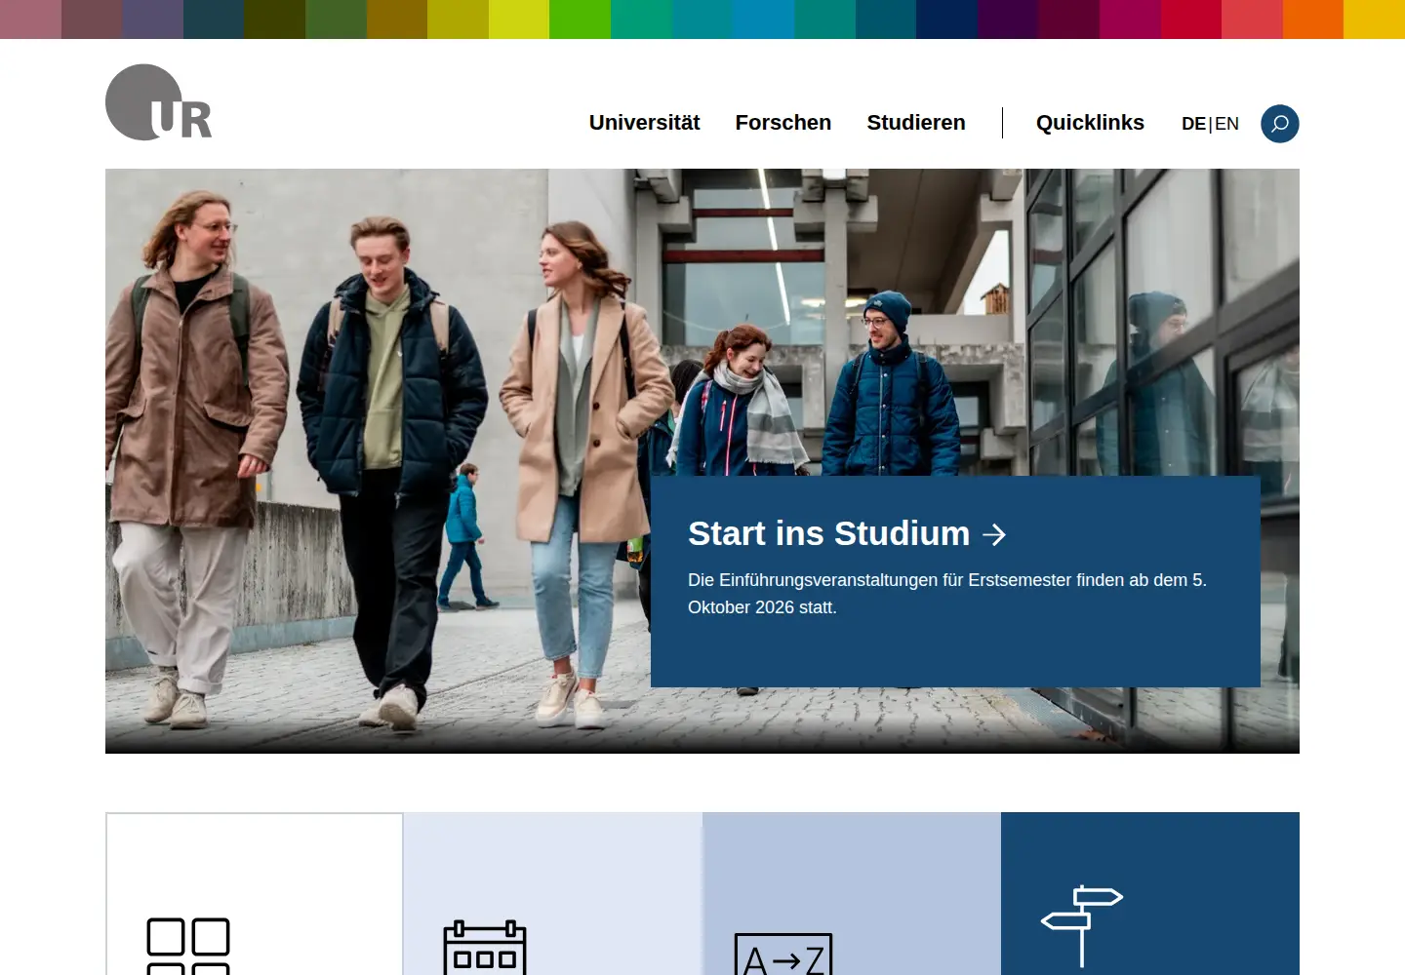Open the Studieren navigation menu
This screenshot has height=975, width=1405.
916,123
